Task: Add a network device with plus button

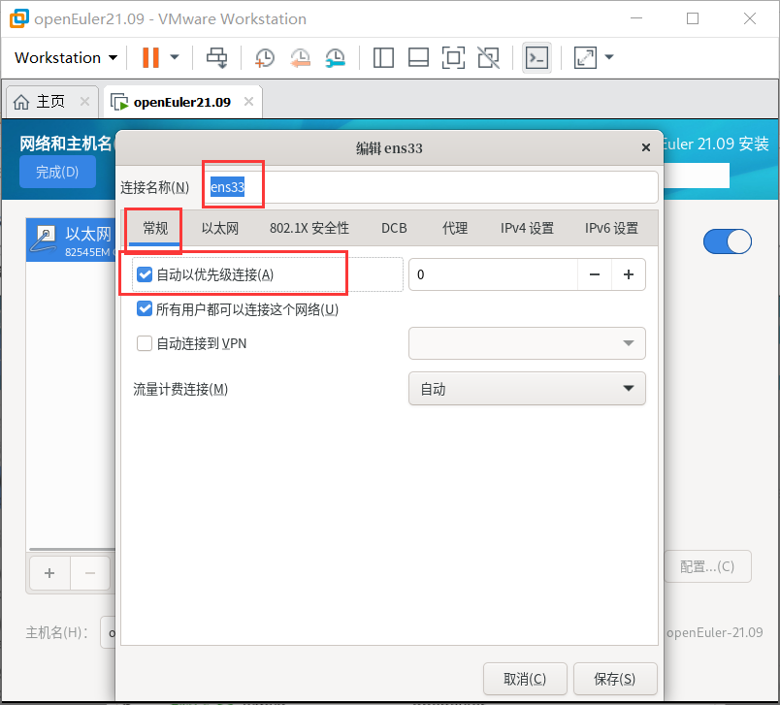Action: tap(49, 573)
